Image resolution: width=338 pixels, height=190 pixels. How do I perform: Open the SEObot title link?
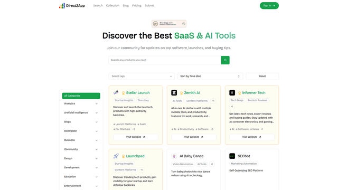point(244,156)
